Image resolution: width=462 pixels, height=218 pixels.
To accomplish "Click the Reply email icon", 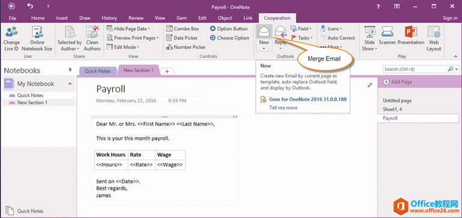I will pyautogui.click(x=281, y=32).
